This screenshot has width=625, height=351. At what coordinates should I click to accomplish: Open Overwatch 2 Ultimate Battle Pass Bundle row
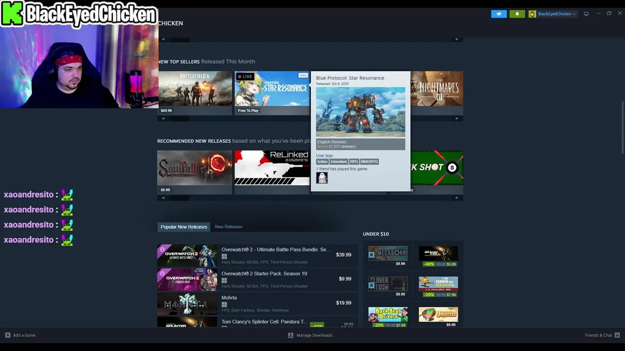pos(257,255)
